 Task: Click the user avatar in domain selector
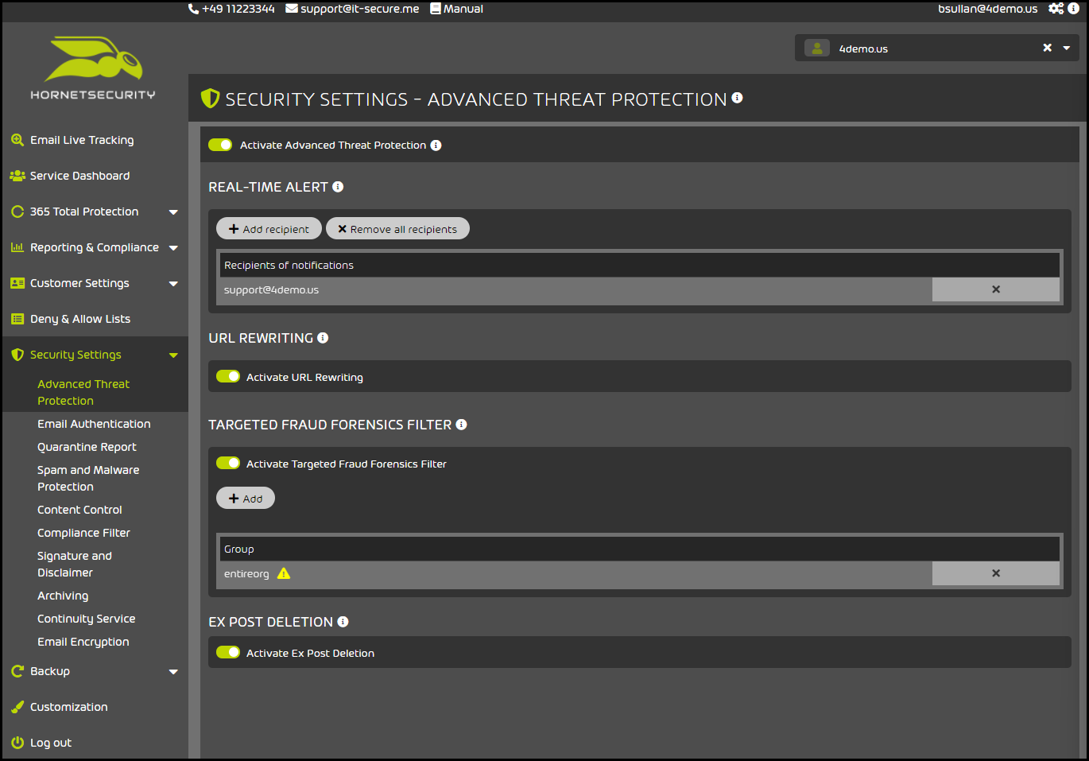pos(817,48)
